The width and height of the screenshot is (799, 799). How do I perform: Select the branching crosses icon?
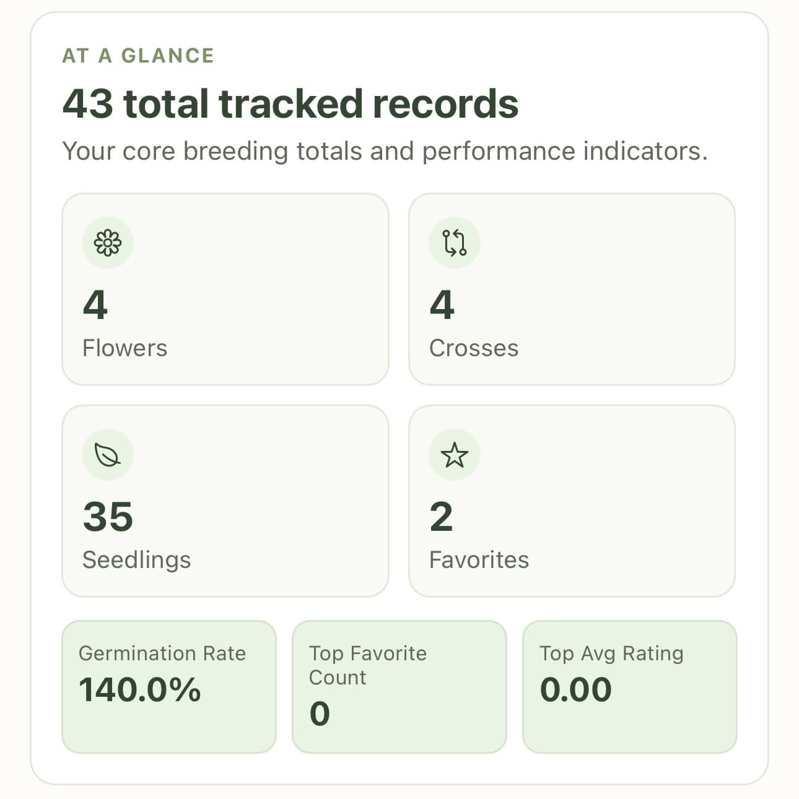tap(455, 243)
